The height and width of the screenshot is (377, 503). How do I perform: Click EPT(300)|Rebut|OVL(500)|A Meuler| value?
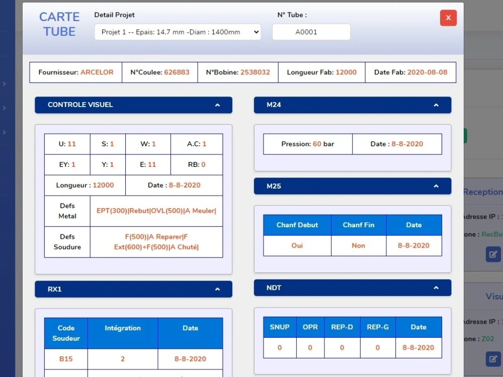tap(156, 211)
